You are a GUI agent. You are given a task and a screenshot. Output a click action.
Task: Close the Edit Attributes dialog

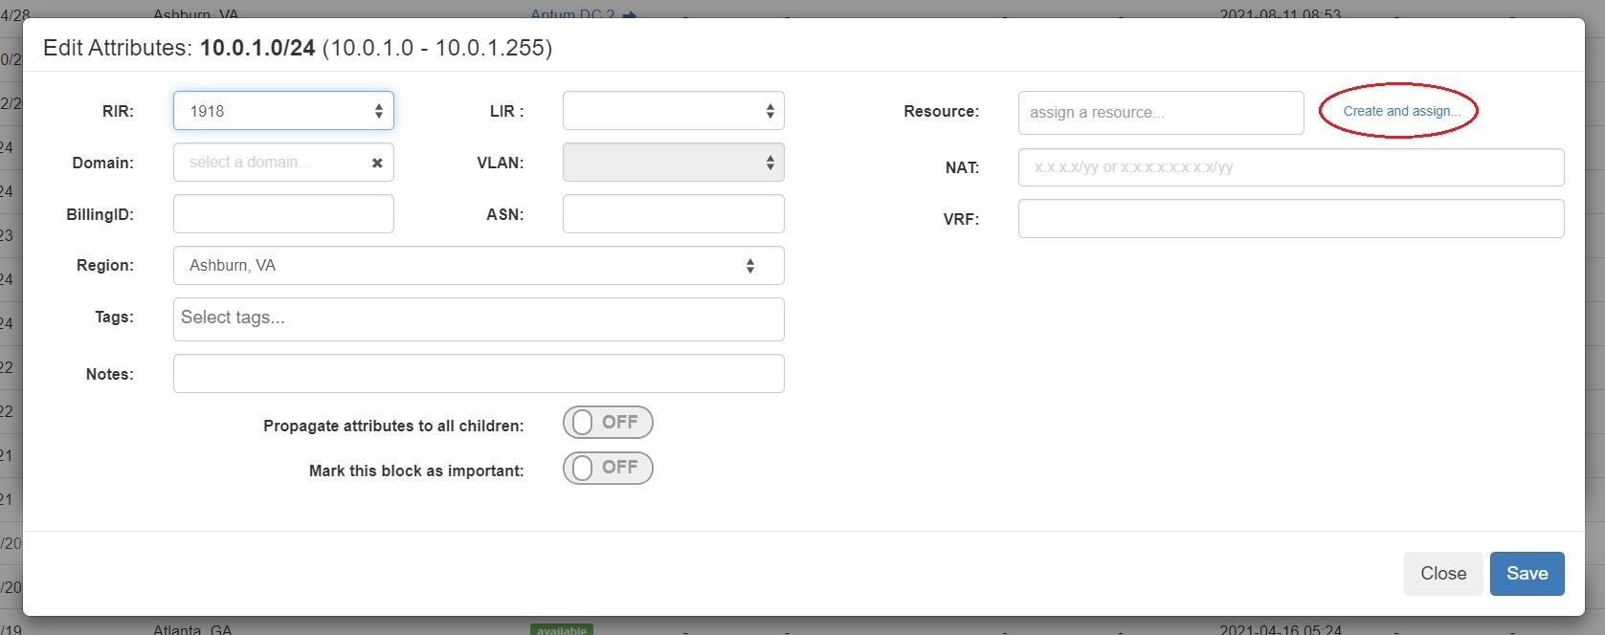[1442, 574]
